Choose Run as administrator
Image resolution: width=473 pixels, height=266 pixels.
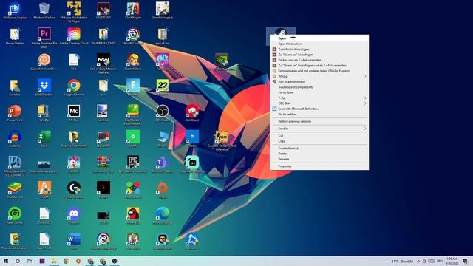tap(319, 82)
